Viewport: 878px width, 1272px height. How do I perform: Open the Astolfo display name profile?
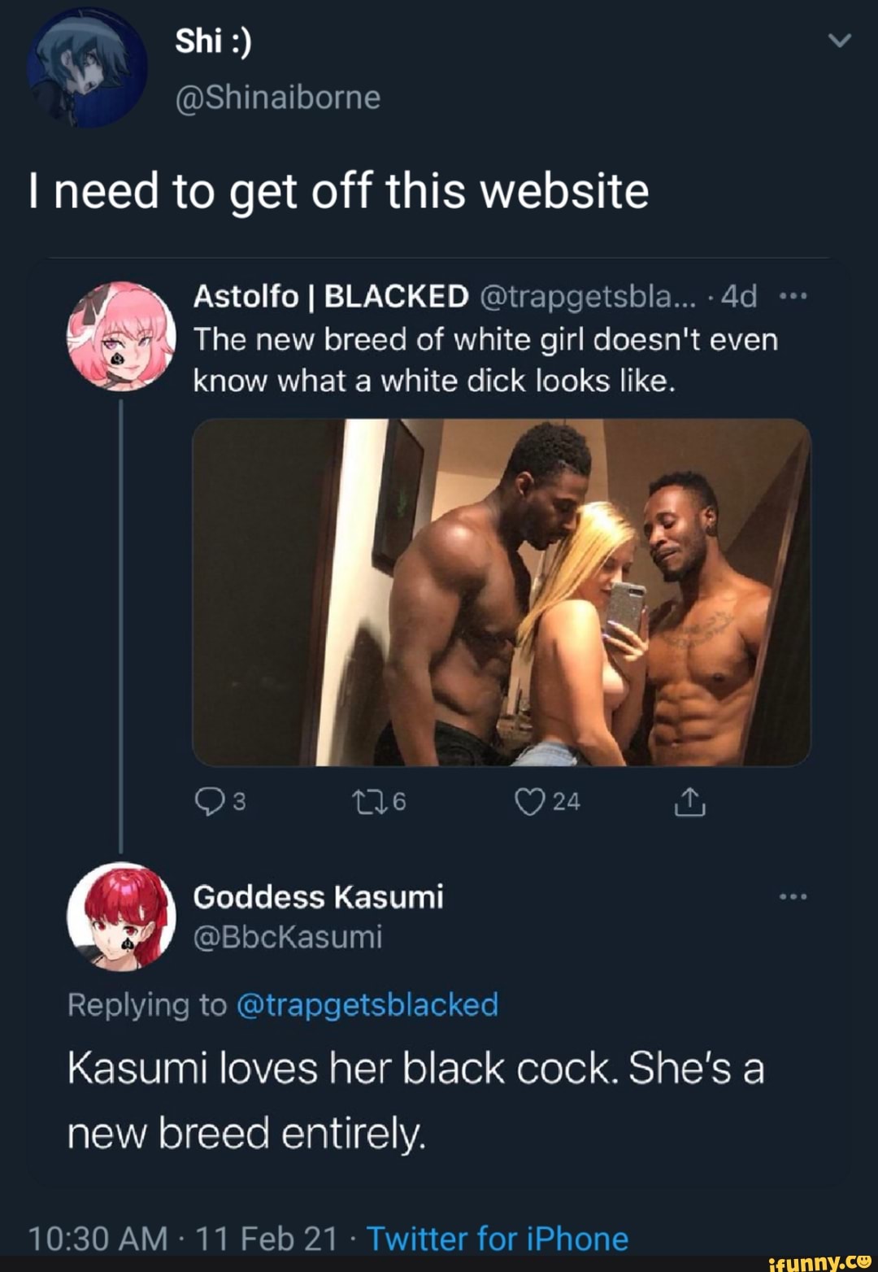(x=331, y=297)
